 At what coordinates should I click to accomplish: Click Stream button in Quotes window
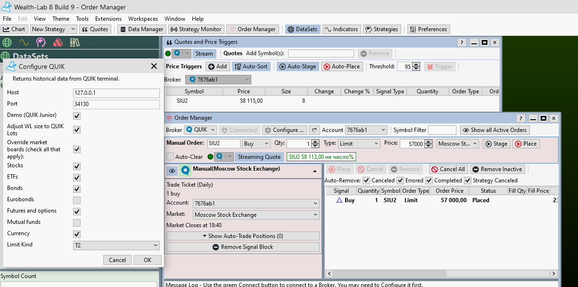click(204, 54)
